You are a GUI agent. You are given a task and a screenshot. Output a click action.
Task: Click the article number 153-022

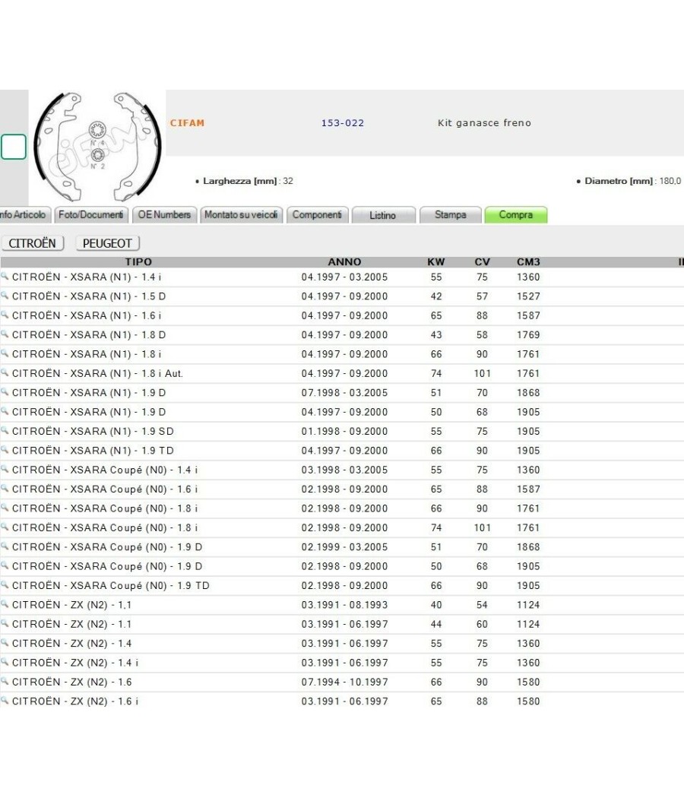343,123
